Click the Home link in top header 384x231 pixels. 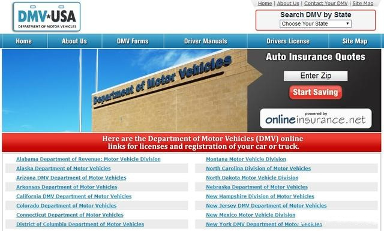click(265, 4)
